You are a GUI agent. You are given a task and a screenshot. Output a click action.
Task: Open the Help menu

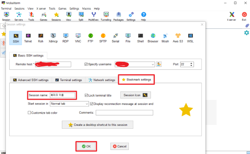97,9
